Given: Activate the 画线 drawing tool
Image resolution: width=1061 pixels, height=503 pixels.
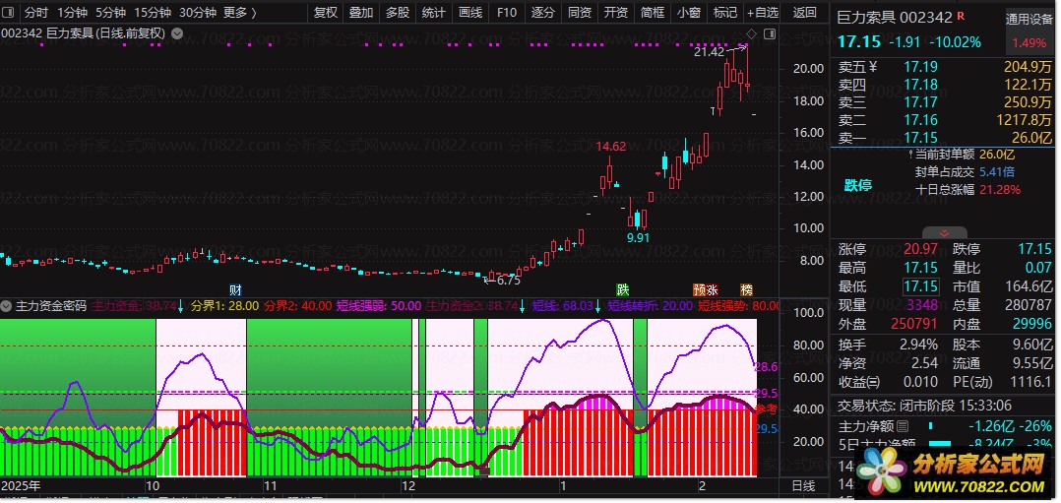Looking at the screenshot, I should click(469, 12).
